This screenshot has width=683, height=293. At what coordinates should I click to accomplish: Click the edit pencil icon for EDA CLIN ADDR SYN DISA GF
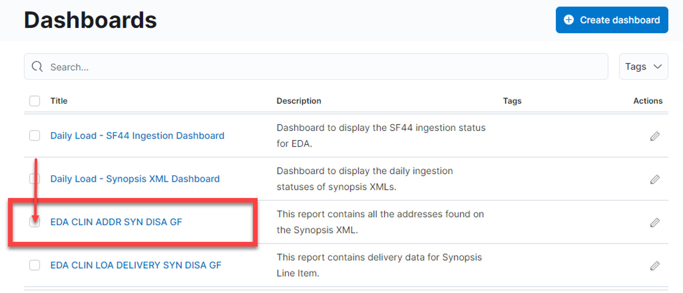(655, 223)
